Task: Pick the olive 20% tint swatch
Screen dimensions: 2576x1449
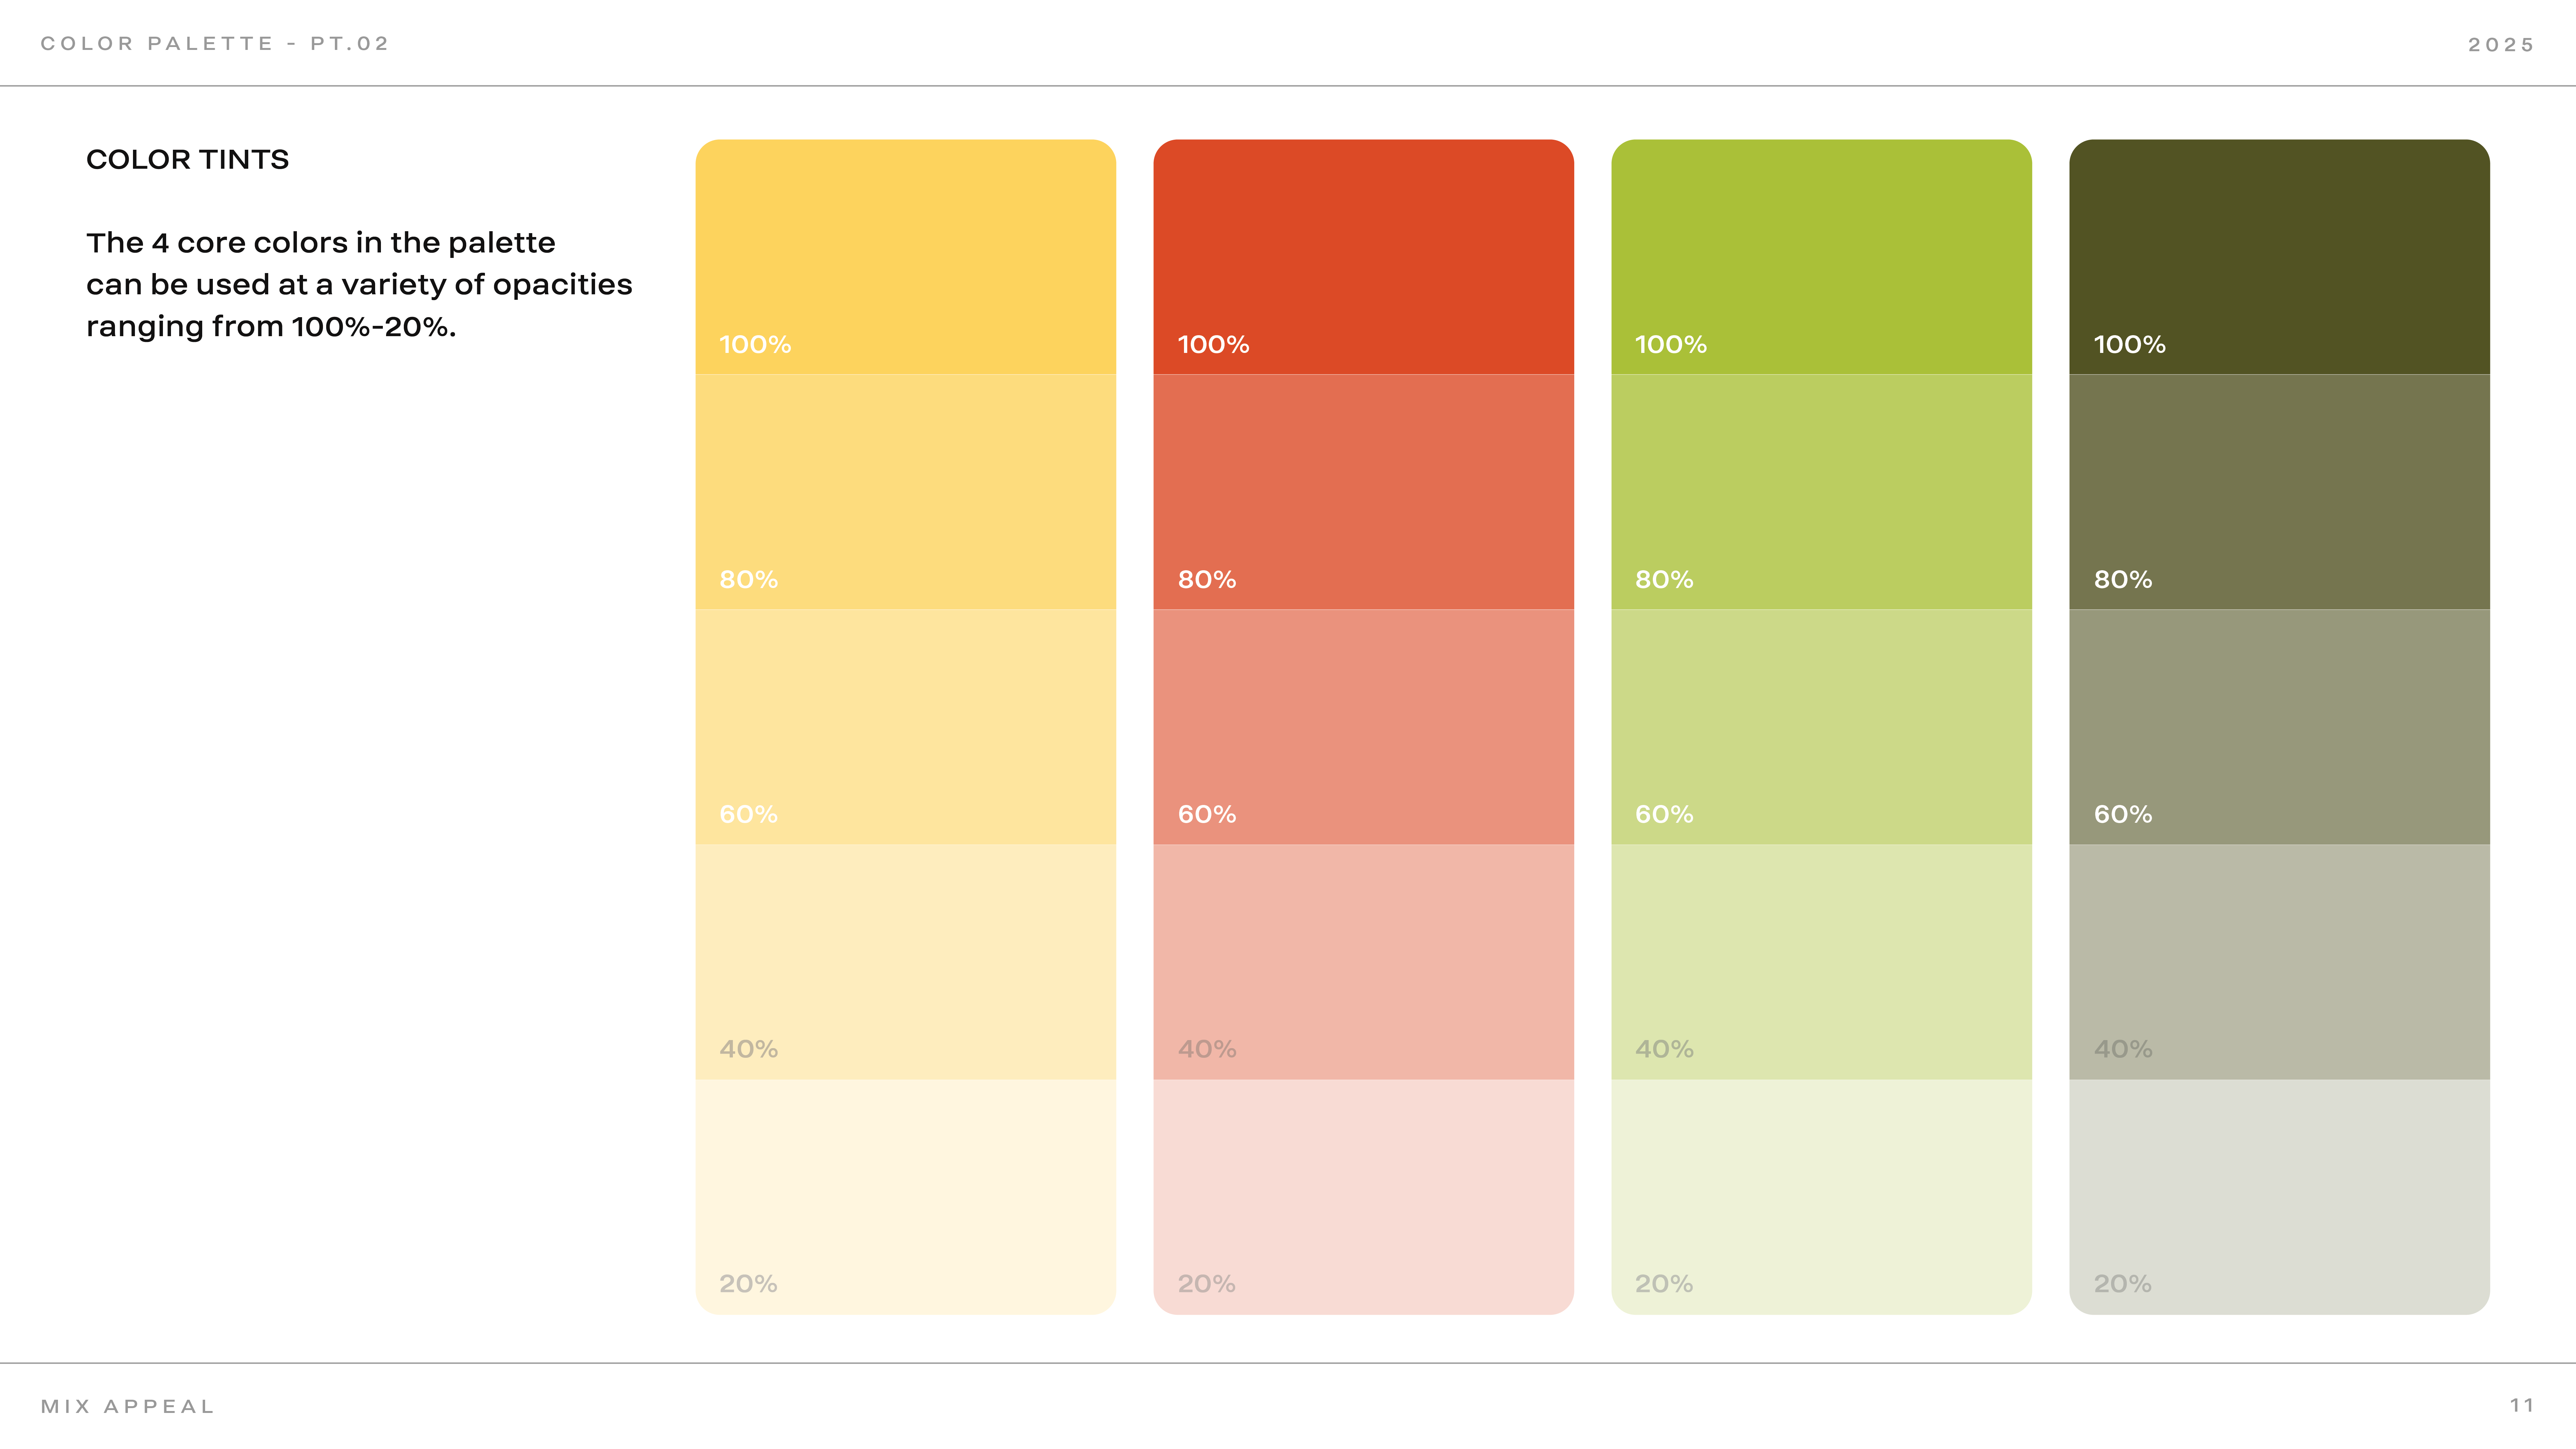Action: pyautogui.click(x=2279, y=1197)
